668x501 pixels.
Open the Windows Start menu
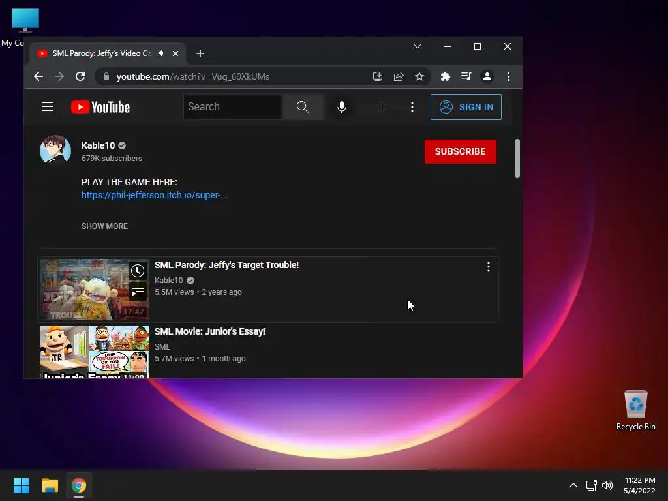coord(21,485)
